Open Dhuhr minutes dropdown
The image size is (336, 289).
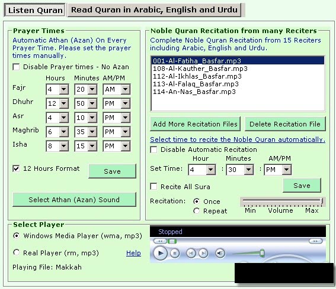(92, 103)
